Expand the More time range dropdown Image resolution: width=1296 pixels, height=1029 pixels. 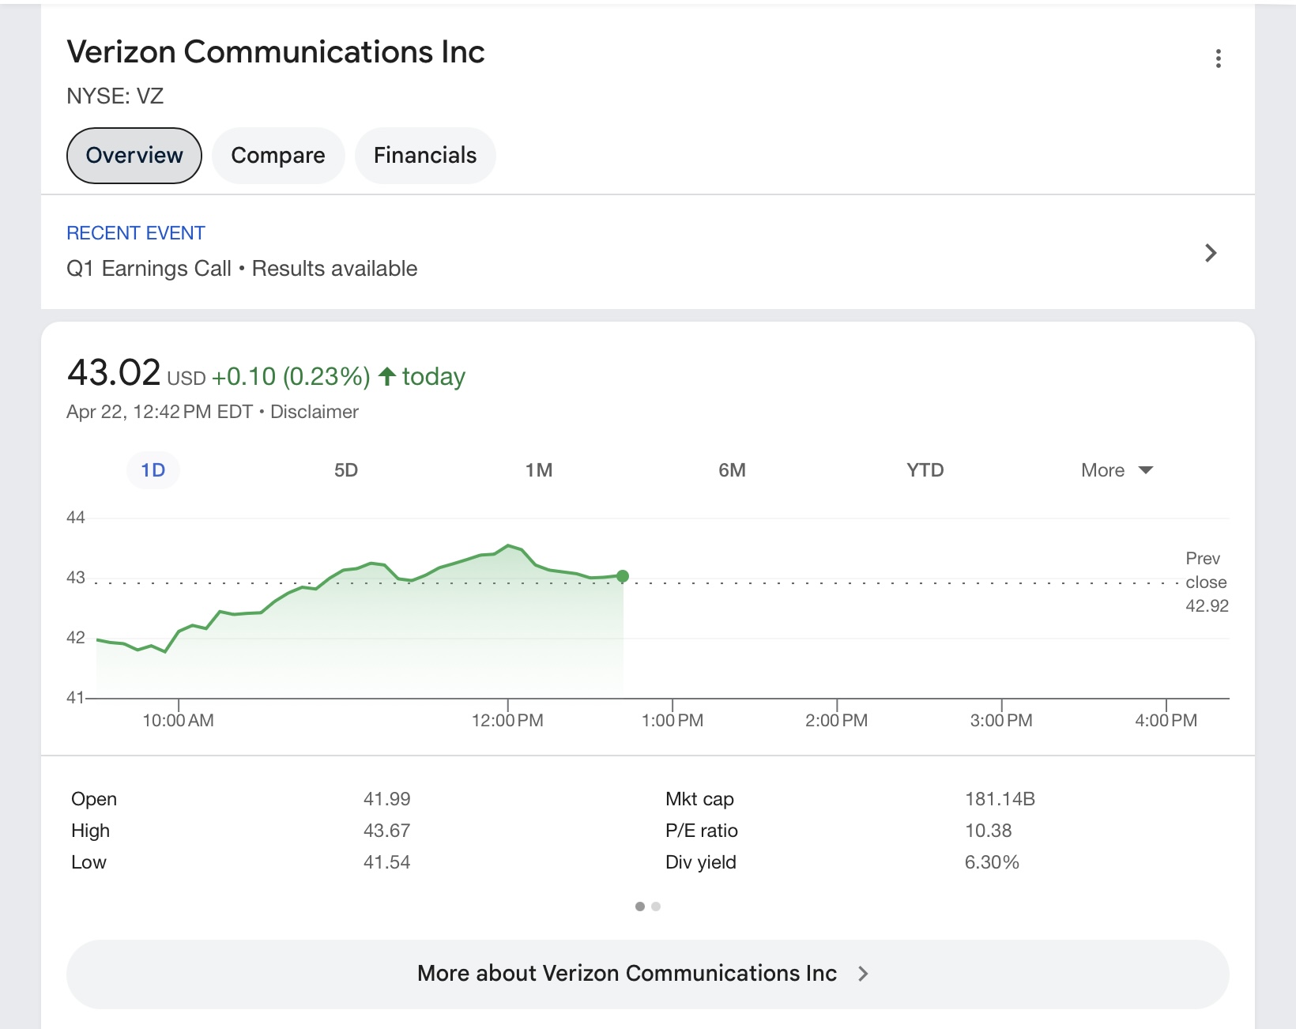click(1117, 470)
